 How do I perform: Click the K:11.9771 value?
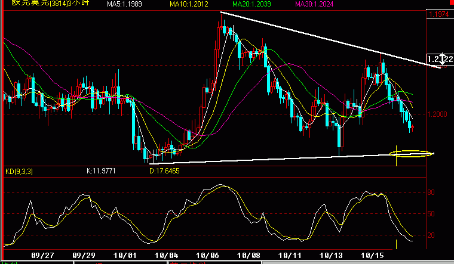(x=101, y=171)
